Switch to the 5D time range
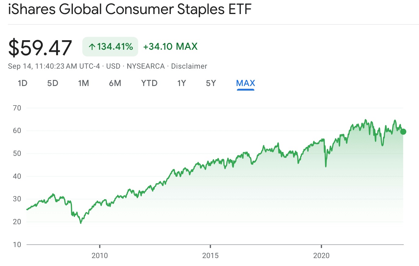Image resolution: width=419 pixels, height=266 pixels. pos(53,83)
